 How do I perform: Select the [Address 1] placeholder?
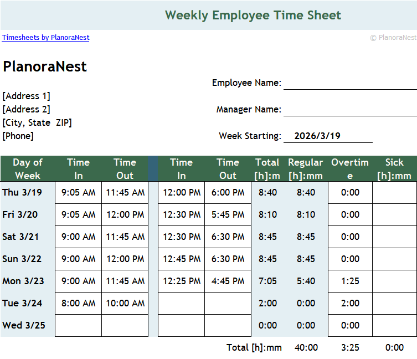point(27,96)
